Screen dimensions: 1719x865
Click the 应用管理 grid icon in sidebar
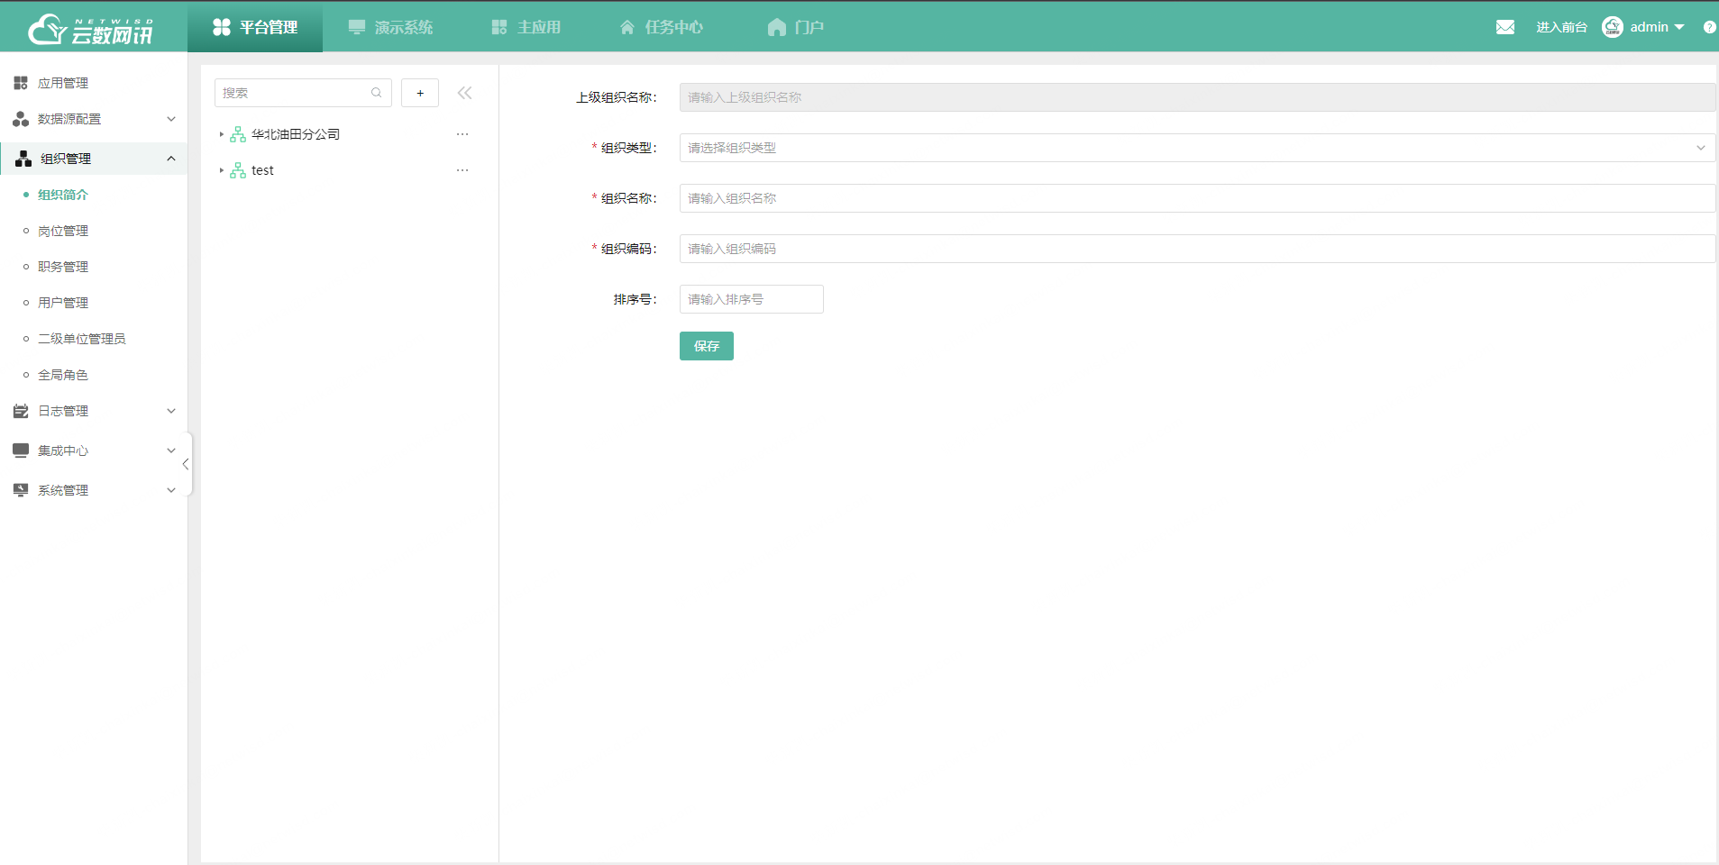pyautogui.click(x=21, y=82)
